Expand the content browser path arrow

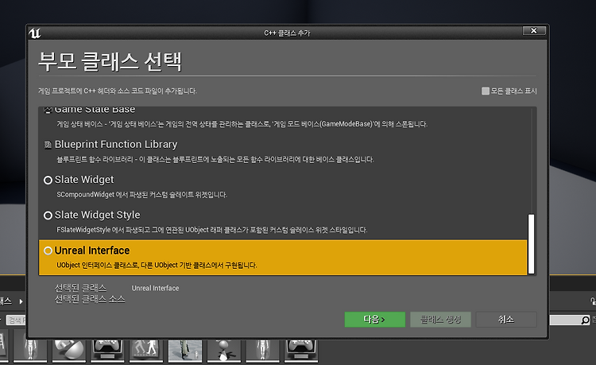pos(21,301)
